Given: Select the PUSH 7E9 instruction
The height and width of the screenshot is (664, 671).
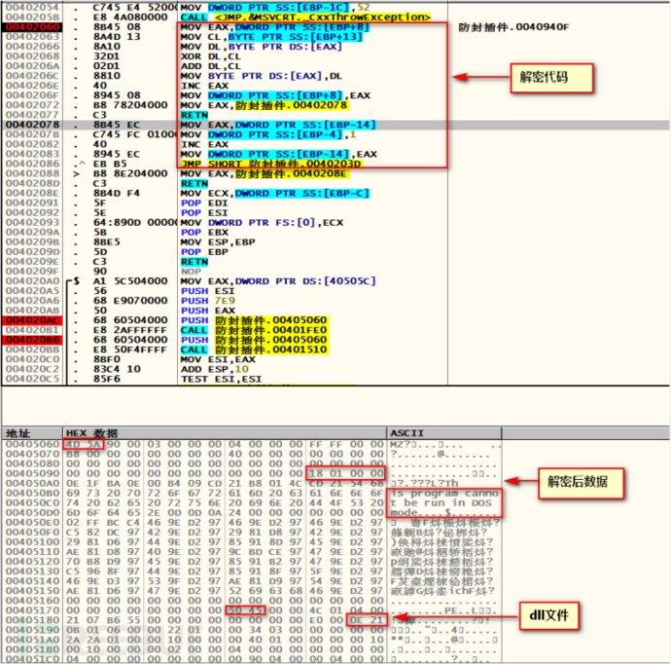Looking at the screenshot, I should pos(208,301).
